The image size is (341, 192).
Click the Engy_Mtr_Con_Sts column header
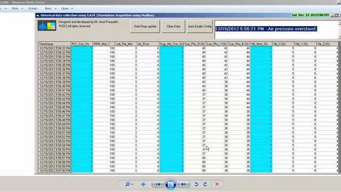point(172,44)
